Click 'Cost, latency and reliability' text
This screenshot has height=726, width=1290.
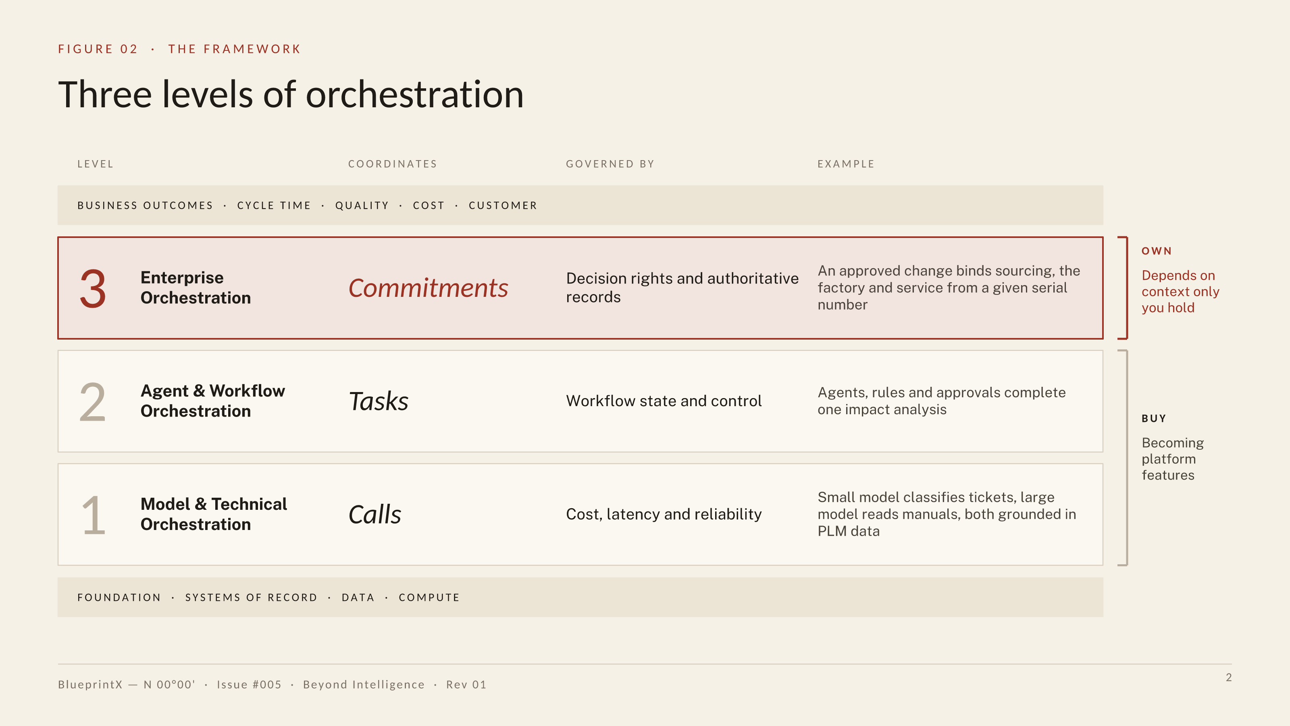pyautogui.click(x=664, y=514)
